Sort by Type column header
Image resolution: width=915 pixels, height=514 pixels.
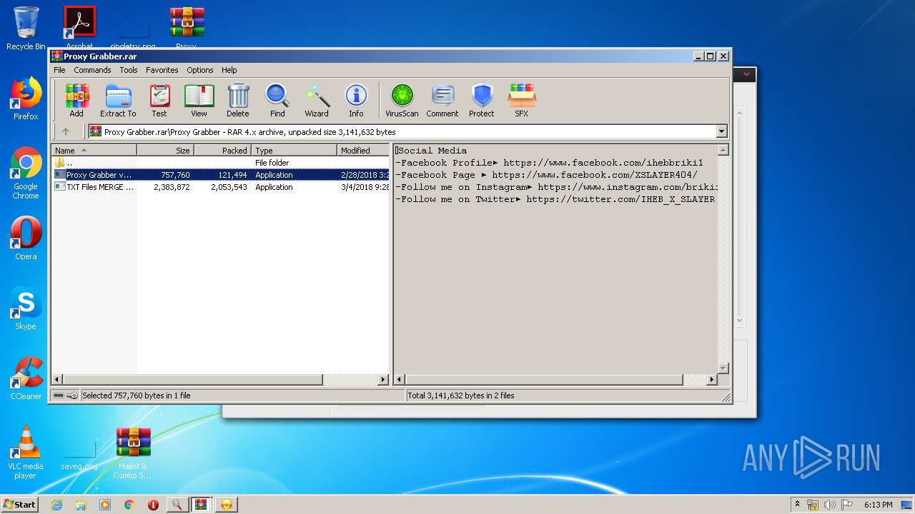294,151
